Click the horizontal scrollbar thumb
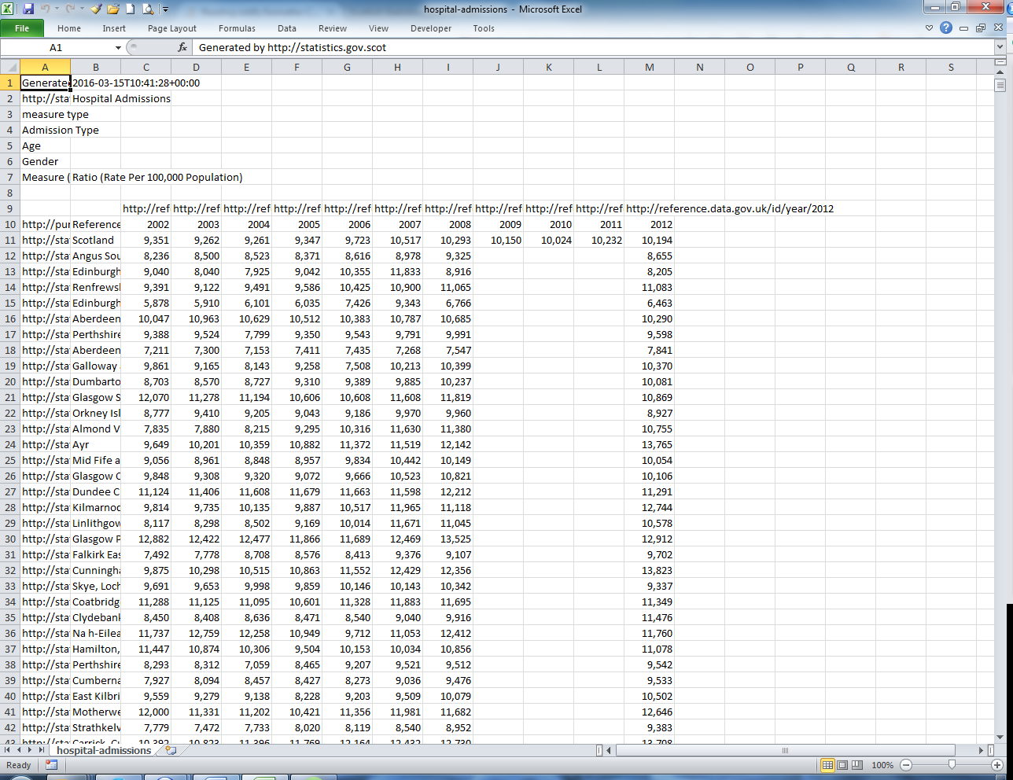The image size is (1013, 780). click(784, 750)
